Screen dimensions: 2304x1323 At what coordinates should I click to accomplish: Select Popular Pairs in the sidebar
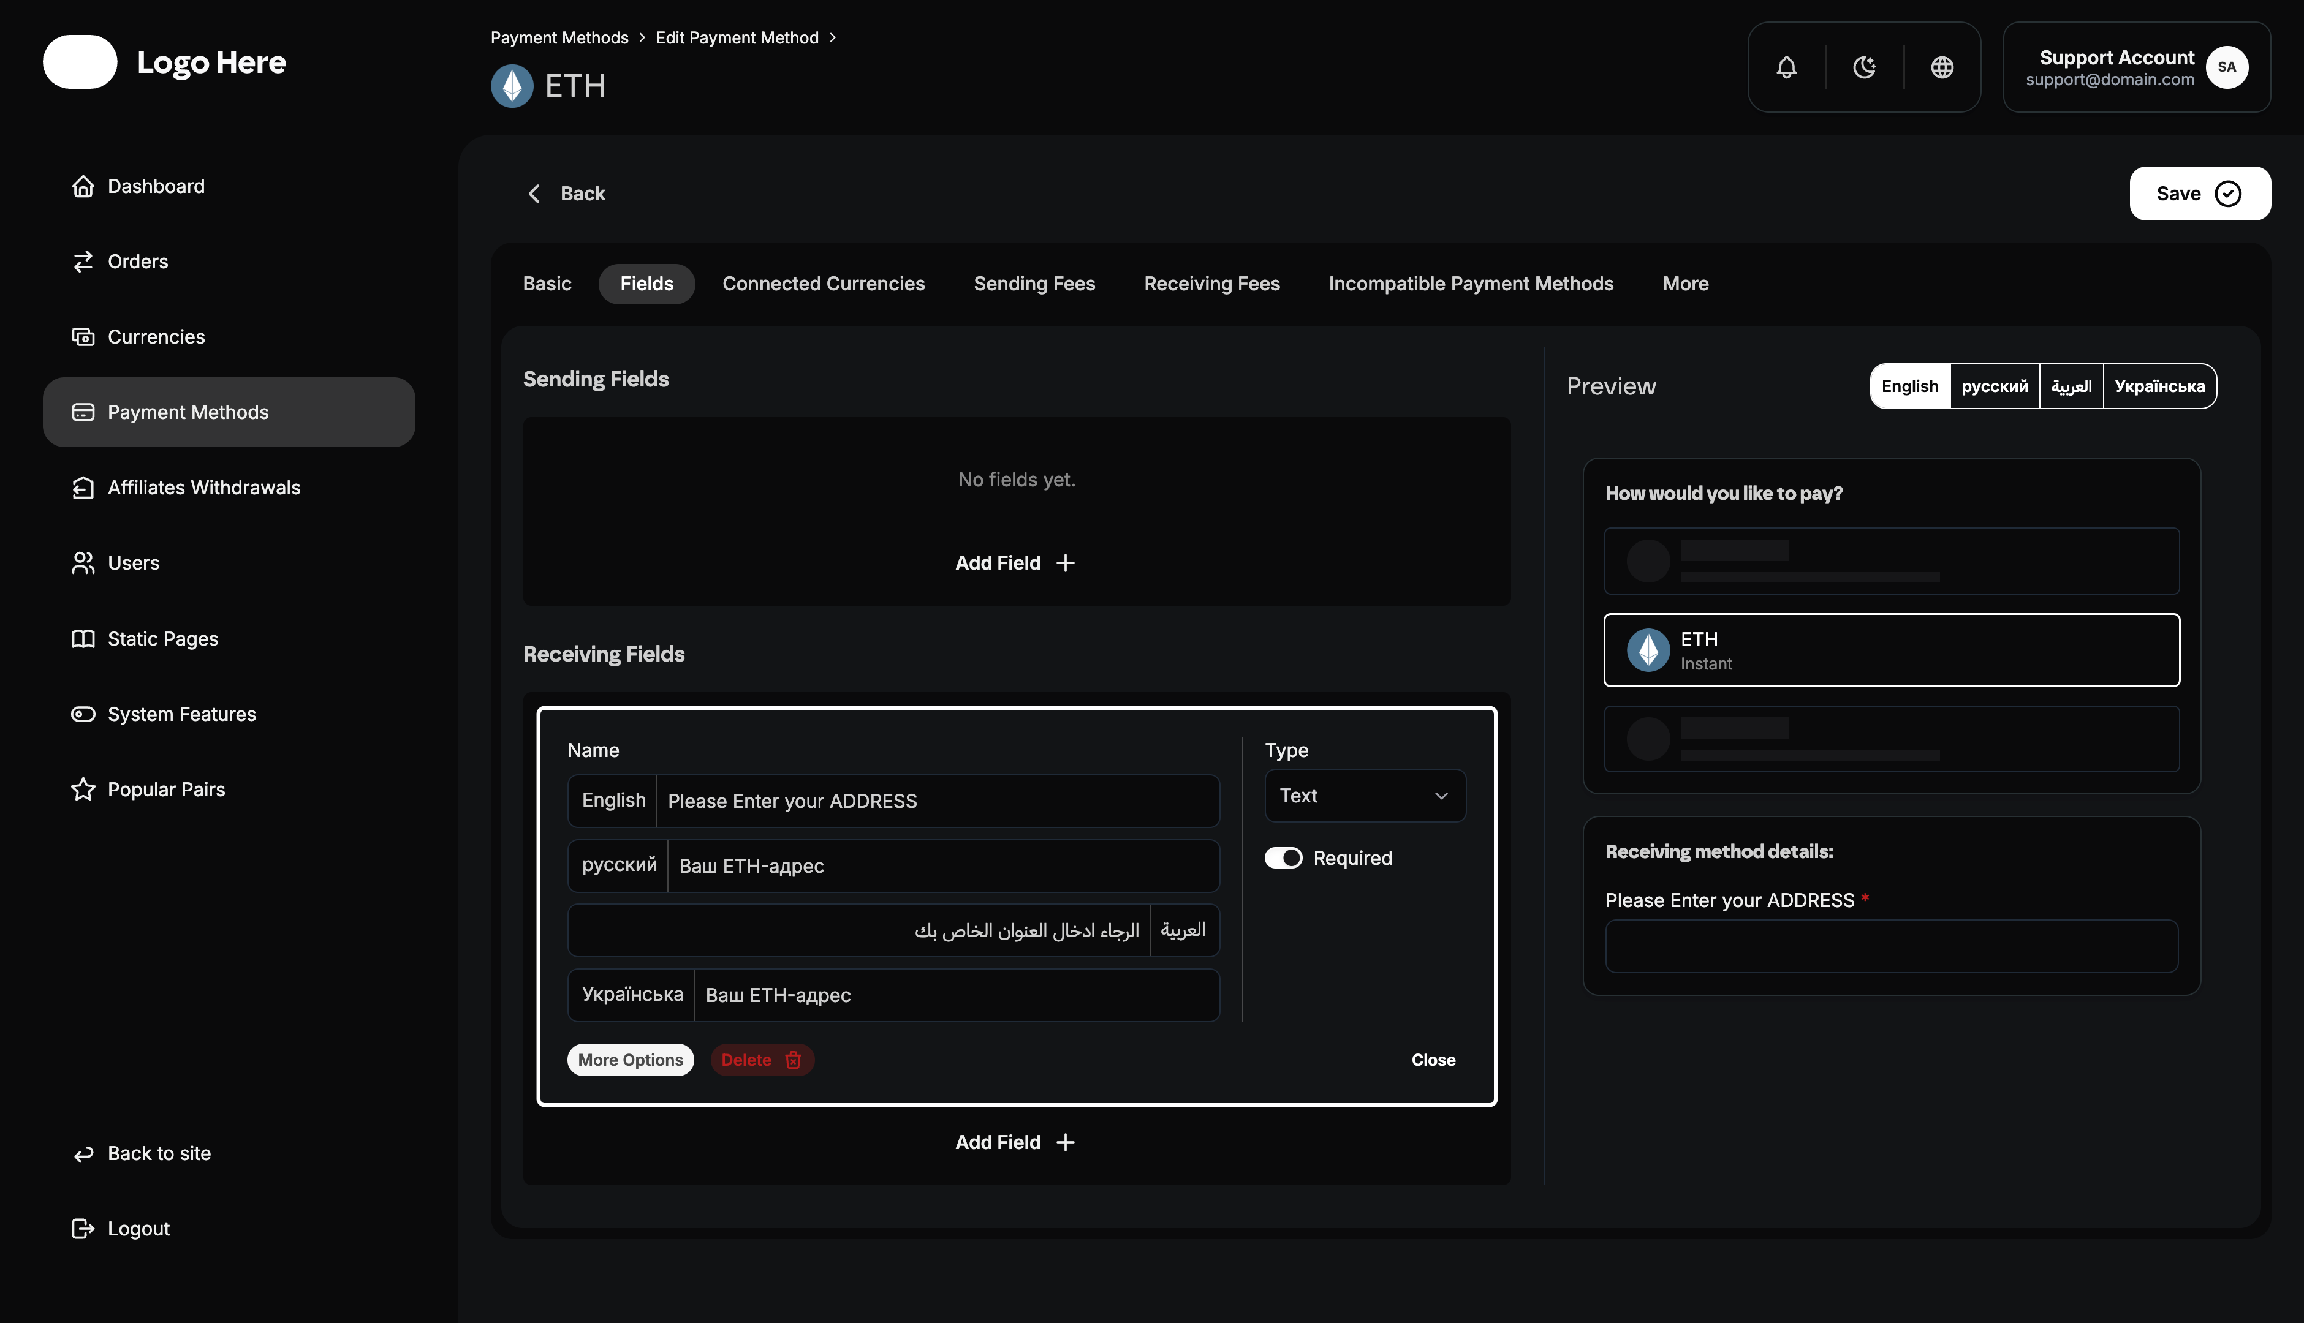[166, 789]
